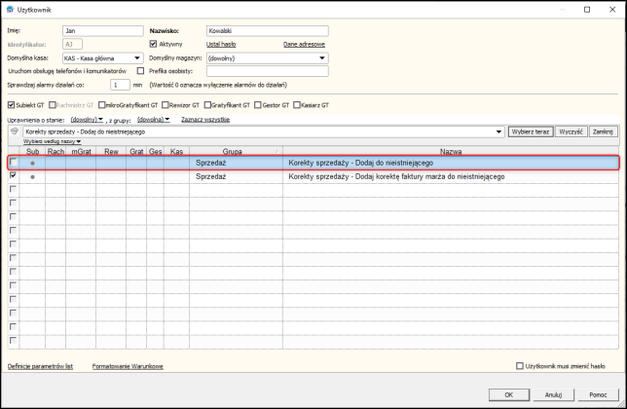The image size is (627, 409).
Task: Enable Uruchom obsługę telefonów i komunikatorów checkbox
Action: [140, 71]
